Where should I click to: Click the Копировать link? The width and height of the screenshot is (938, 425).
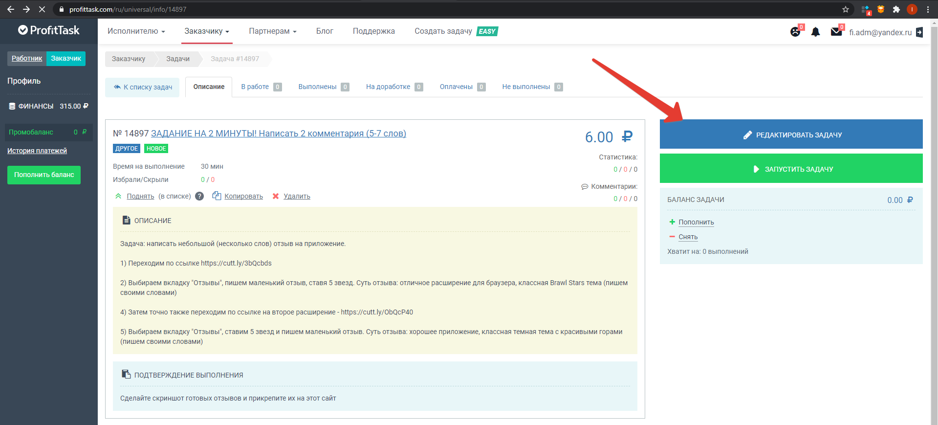243,196
